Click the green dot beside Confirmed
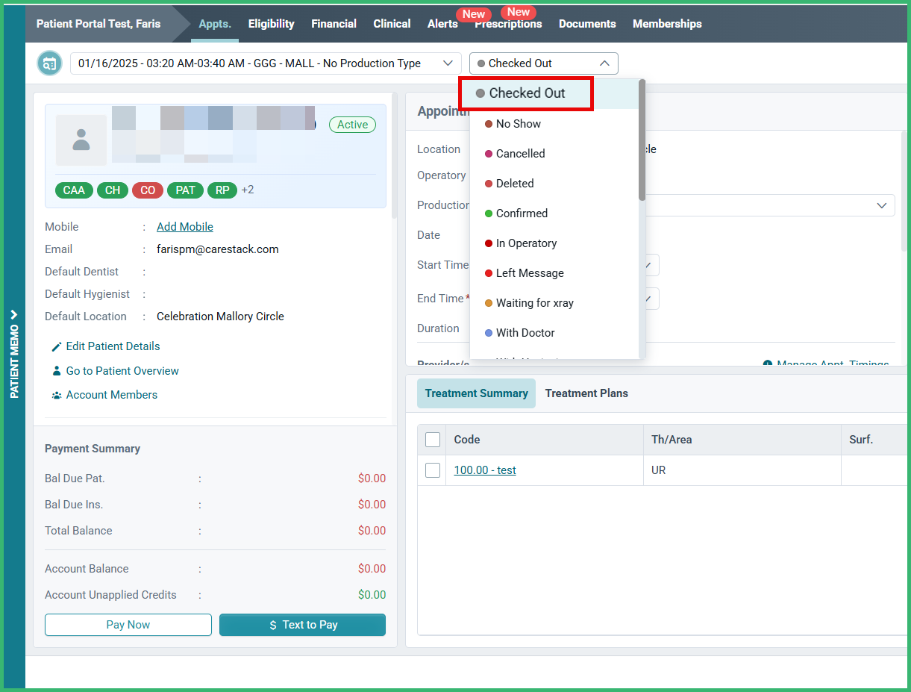911x692 pixels. tap(490, 213)
